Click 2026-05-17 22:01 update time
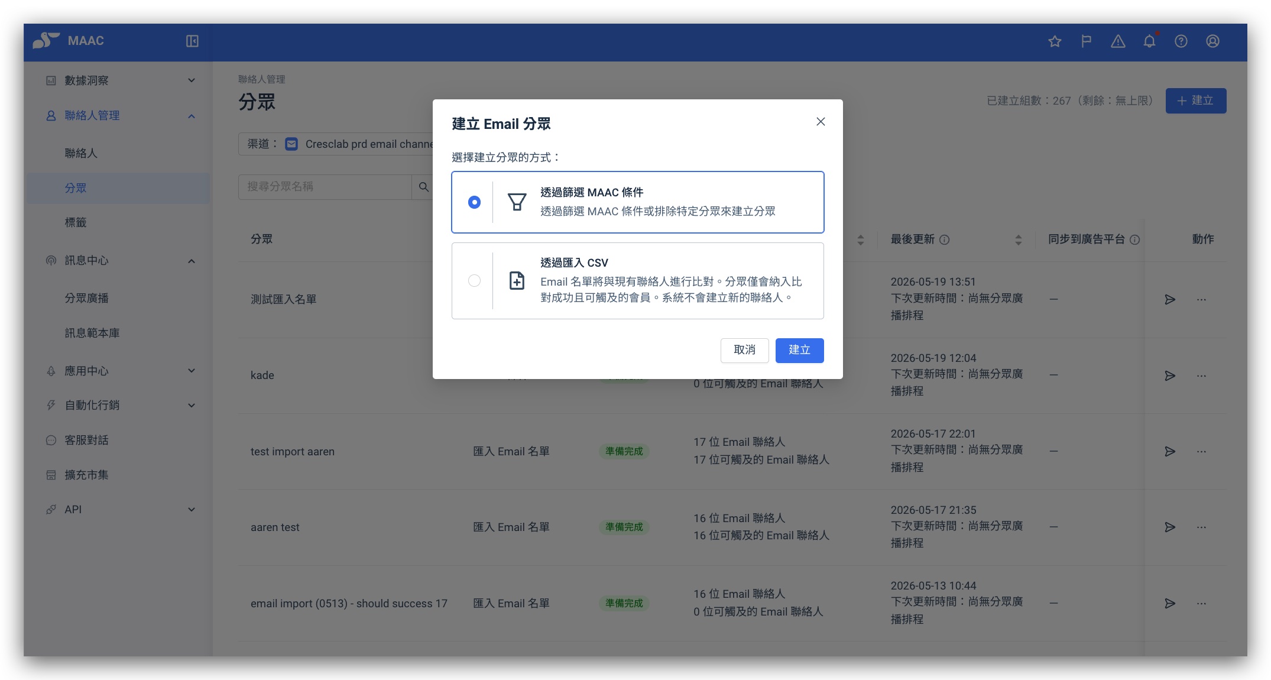The image size is (1271, 680). [933, 434]
